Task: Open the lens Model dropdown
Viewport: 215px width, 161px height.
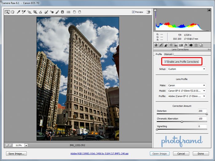Action: click(187, 91)
